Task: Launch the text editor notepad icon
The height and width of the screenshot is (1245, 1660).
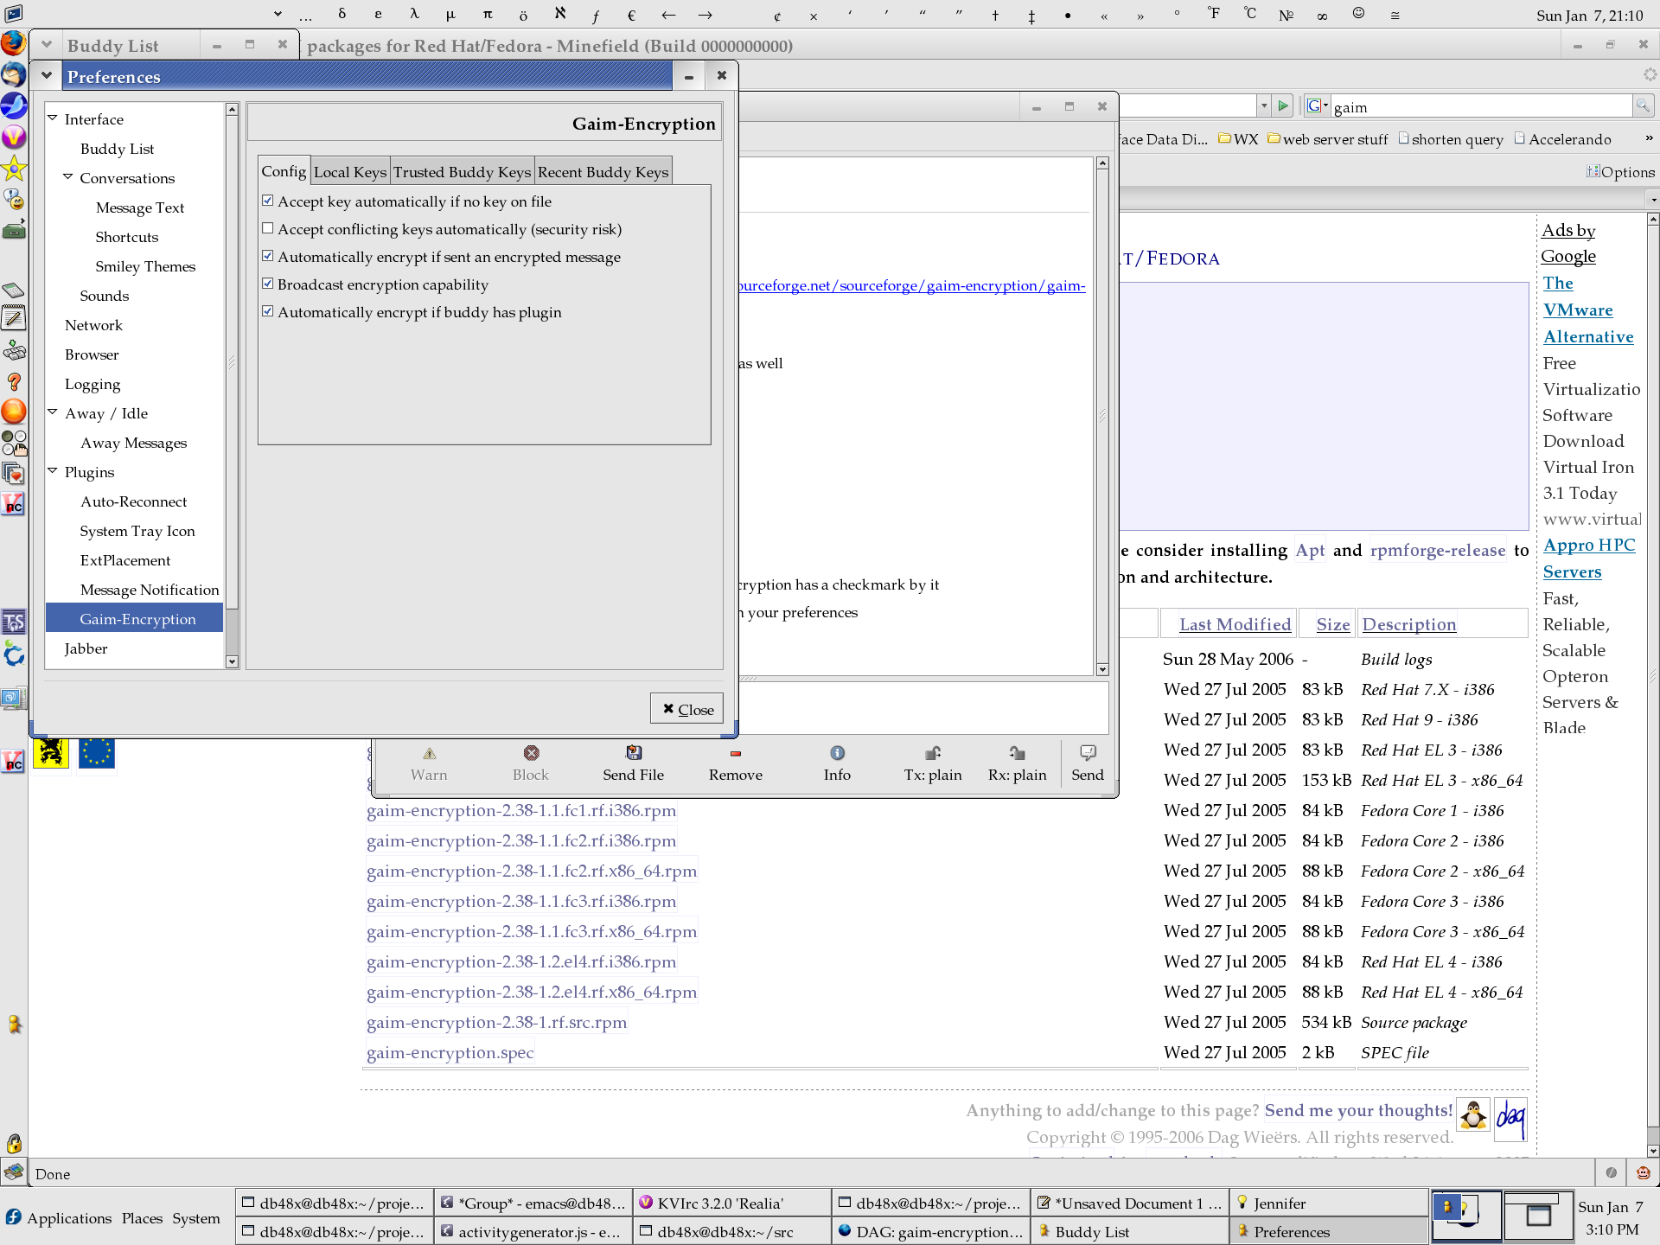Action: click(13, 318)
